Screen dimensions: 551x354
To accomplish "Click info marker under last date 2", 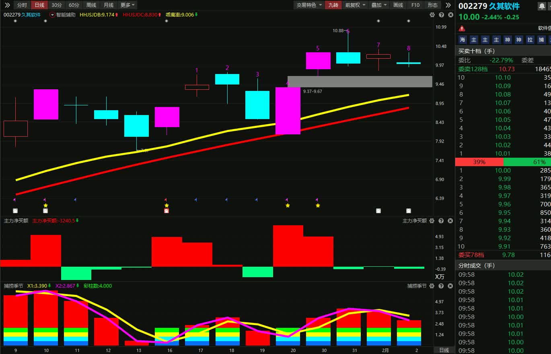I will pos(409,211).
